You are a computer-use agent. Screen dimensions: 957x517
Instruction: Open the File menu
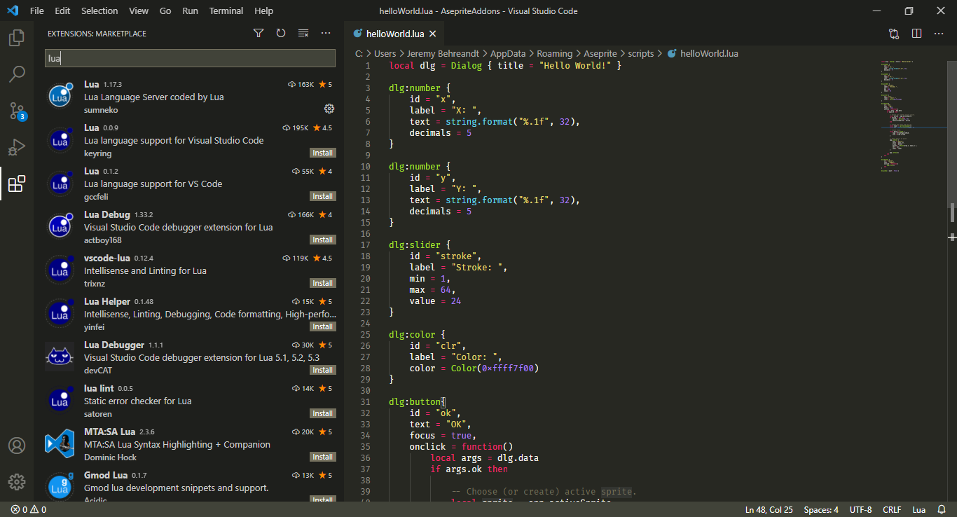click(x=37, y=11)
